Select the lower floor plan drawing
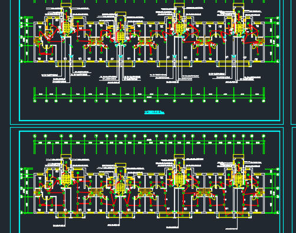This screenshot has width=296, height=233. 149,181
